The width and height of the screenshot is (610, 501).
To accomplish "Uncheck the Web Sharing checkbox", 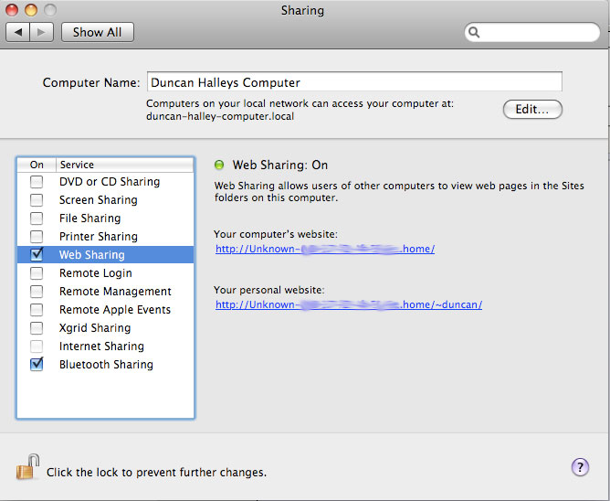I will click(37, 254).
